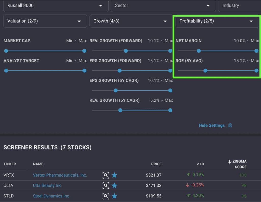
Task: Click the Analyst Target maximum slider handle
Action: point(84,71)
